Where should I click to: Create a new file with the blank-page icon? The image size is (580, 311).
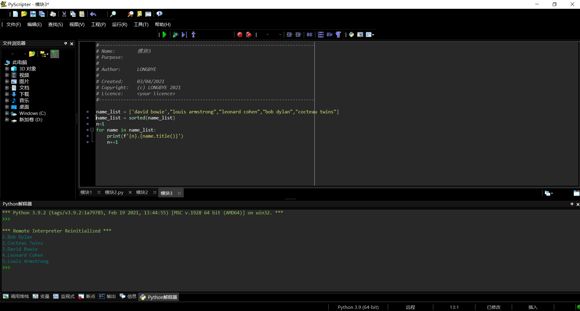[x=15, y=14]
